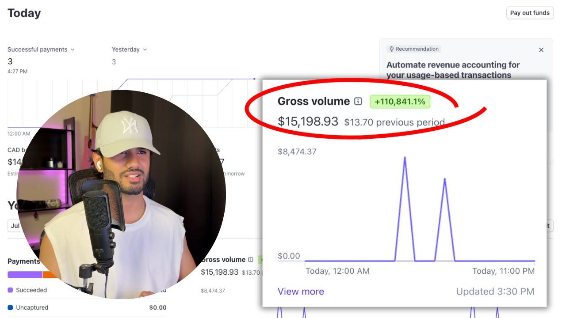Dismiss the Recommendation card
Screen dimensions: 566x318
pos(541,50)
